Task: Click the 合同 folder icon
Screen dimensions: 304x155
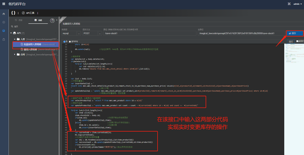Action: [18, 55]
